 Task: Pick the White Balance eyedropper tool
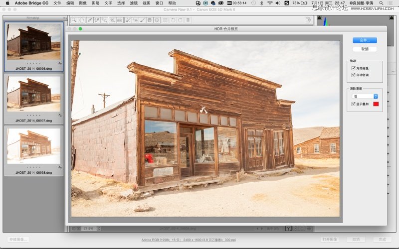[x=89, y=20]
